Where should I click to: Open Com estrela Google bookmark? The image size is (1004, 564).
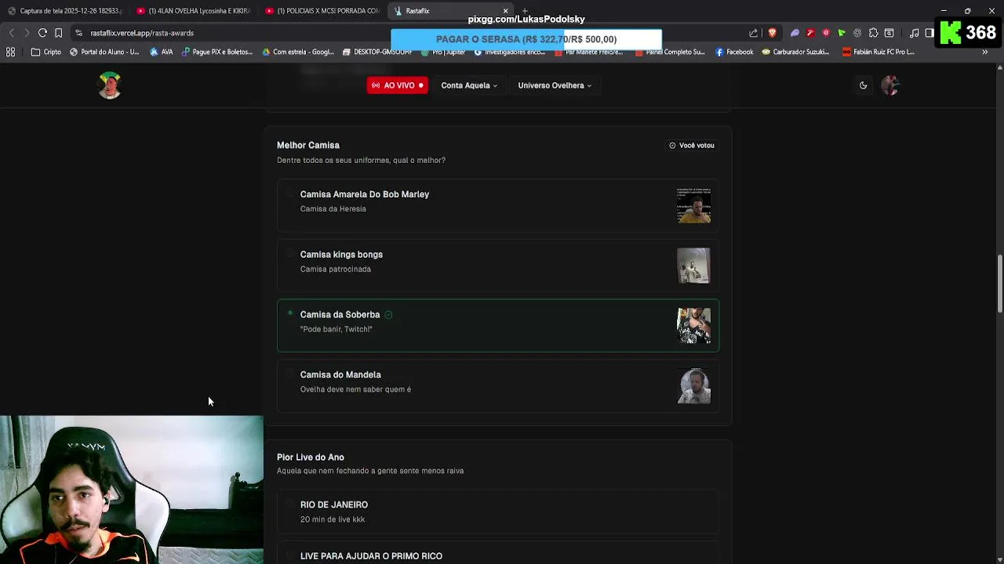(298, 52)
